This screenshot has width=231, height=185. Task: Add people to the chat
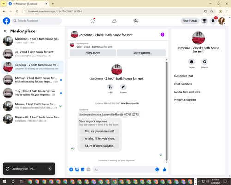[x=110, y=87]
